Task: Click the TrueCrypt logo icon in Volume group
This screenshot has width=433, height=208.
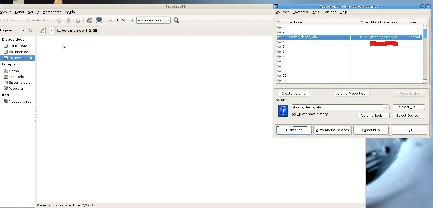Action: point(283,111)
